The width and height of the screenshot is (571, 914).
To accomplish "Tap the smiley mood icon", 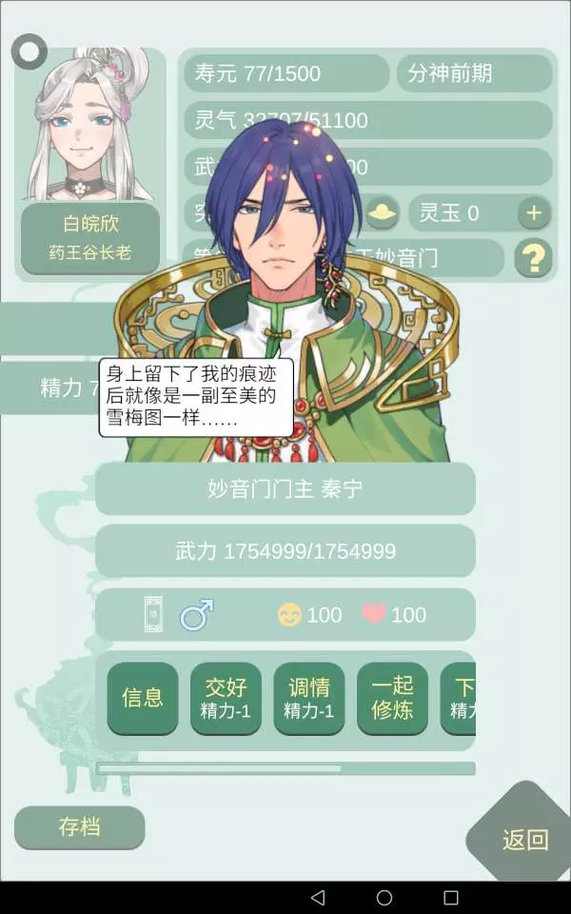I will pyautogui.click(x=289, y=614).
